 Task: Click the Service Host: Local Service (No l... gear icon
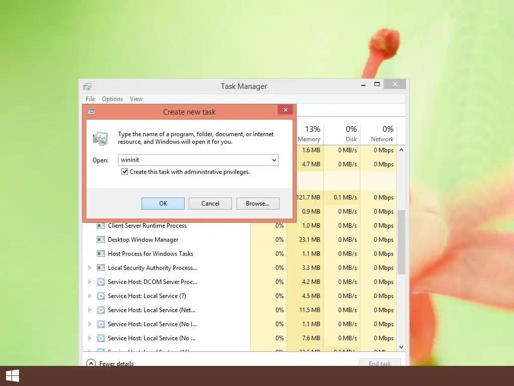pos(100,324)
